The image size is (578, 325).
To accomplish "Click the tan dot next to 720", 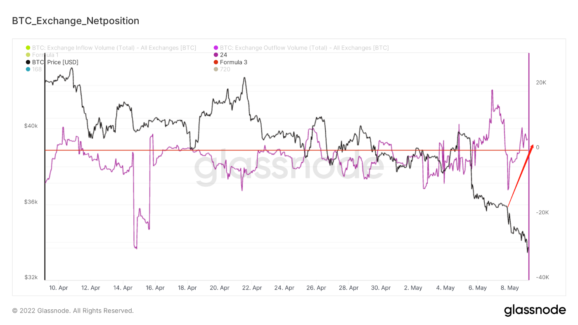I will [x=216, y=69].
